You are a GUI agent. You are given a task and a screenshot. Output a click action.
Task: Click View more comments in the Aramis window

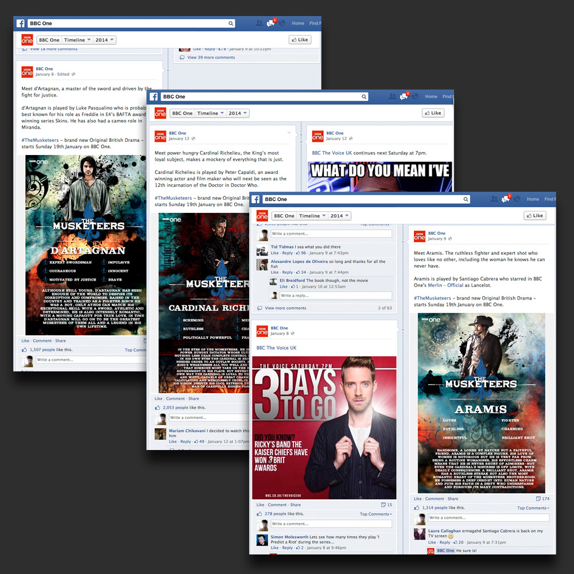point(285,308)
